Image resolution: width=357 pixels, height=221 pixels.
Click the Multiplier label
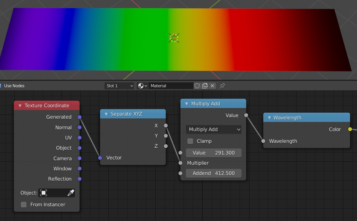(198, 163)
